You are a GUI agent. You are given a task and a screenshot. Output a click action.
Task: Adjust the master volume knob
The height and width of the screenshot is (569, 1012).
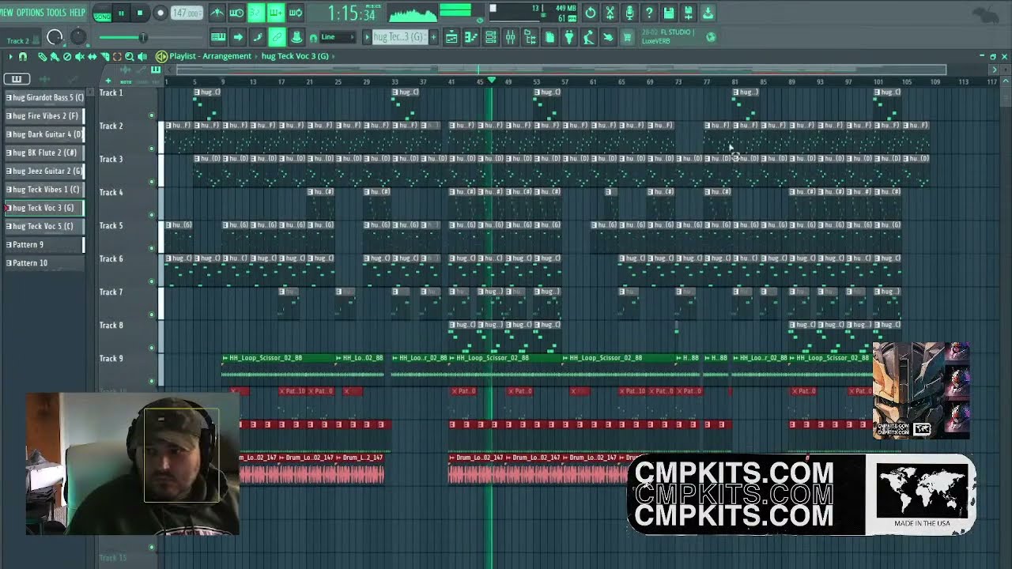pyautogui.click(x=55, y=37)
